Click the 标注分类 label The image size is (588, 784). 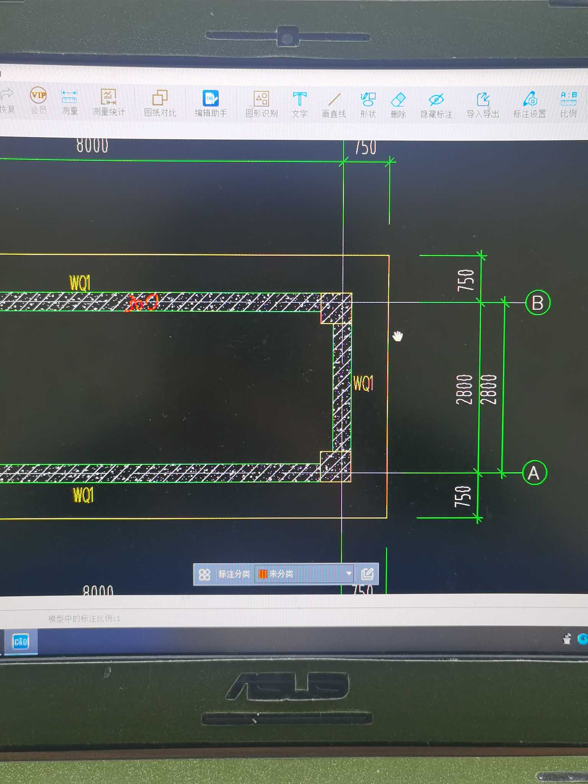pos(234,574)
